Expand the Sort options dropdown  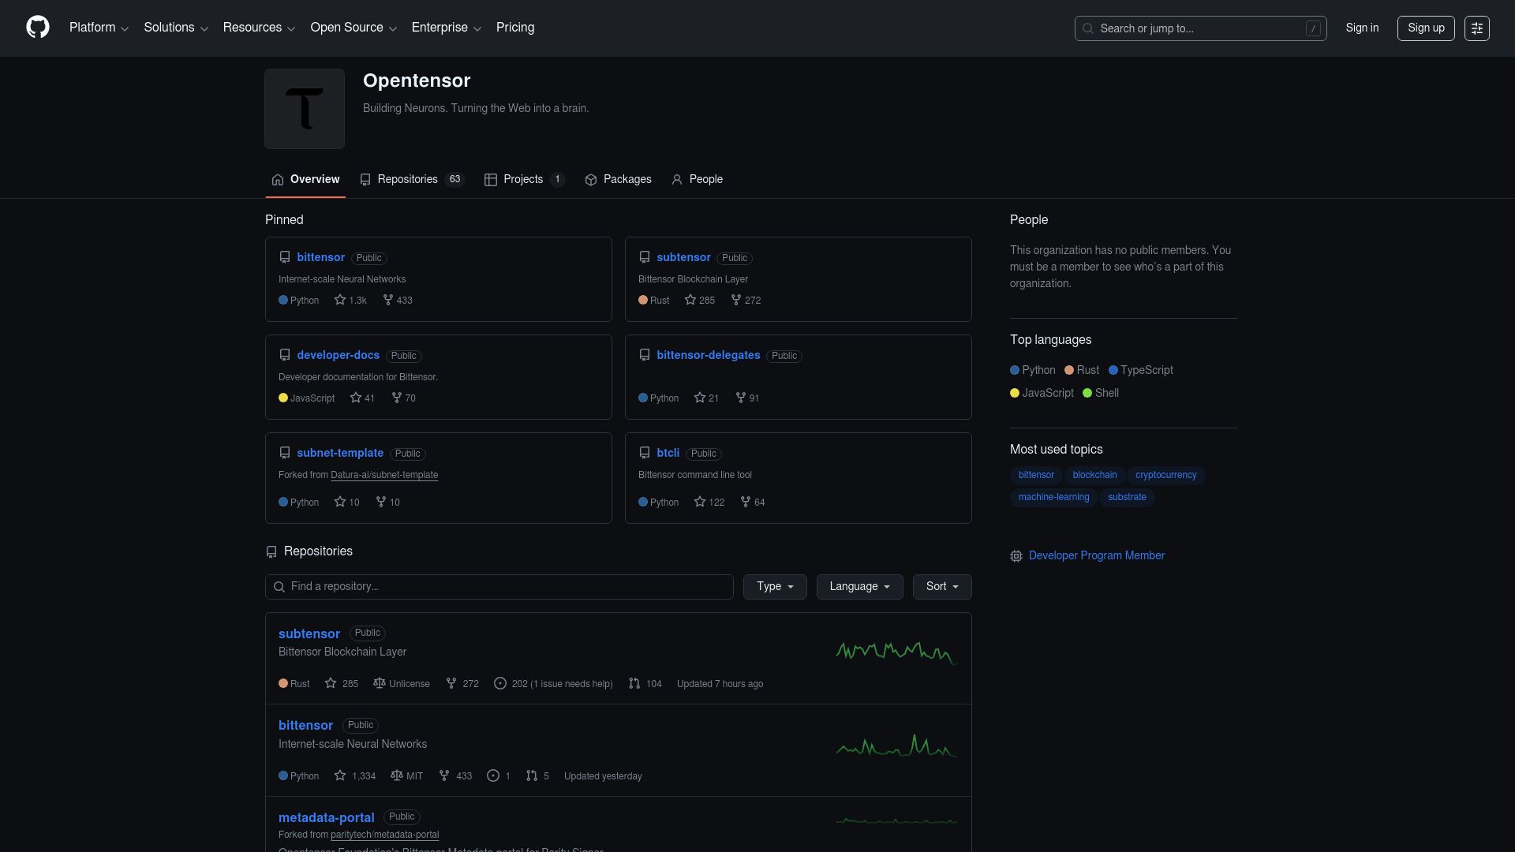tap(941, 587)
